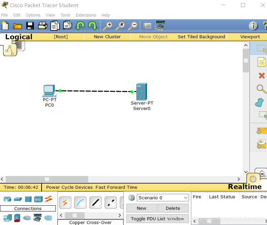Open the Extensions menu
The height and width of the screenshot is (225, 267).
86,15
